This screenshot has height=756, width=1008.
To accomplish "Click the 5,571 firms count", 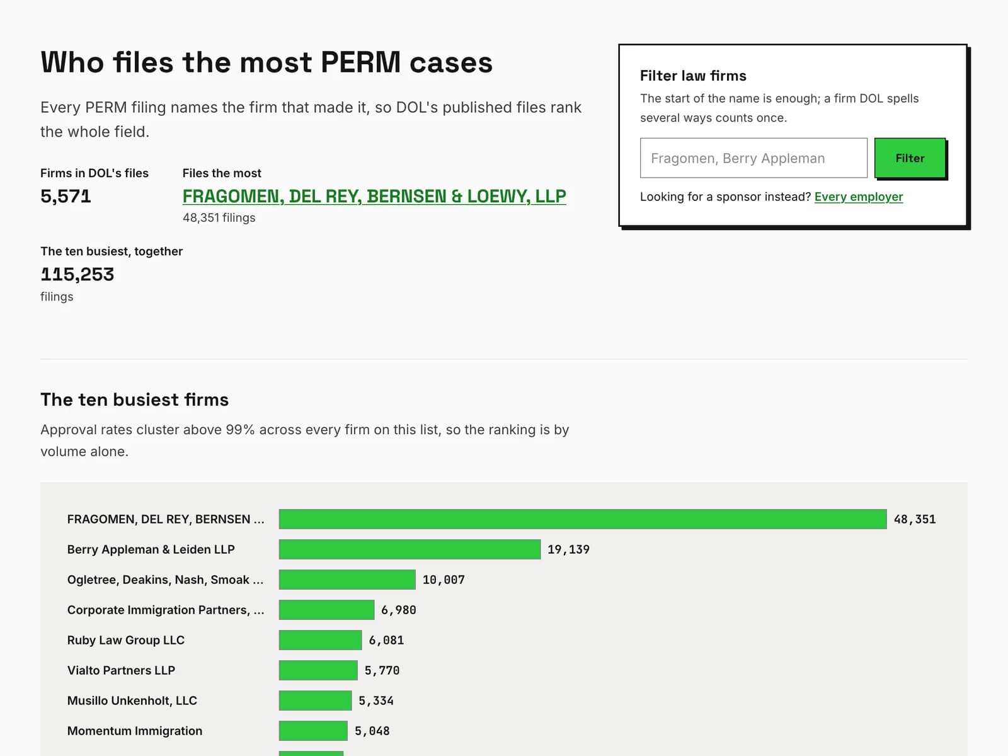I will (66, 197).
